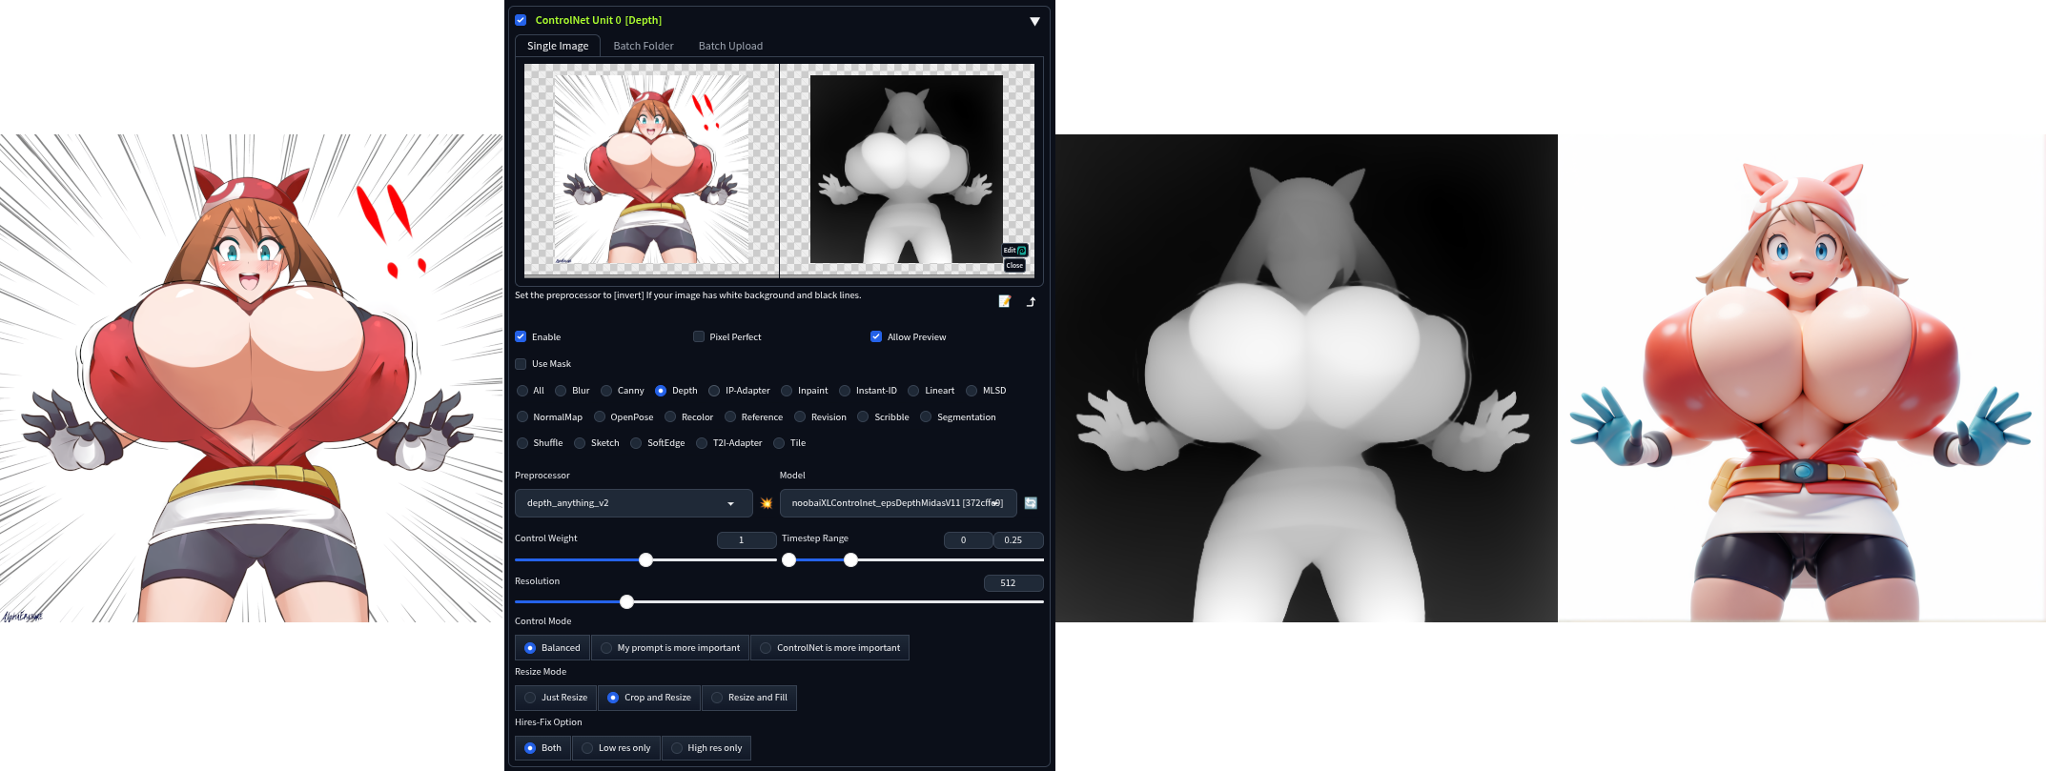Select the Sketch control type
The image size is (2046, 771).
click(580, 443)
